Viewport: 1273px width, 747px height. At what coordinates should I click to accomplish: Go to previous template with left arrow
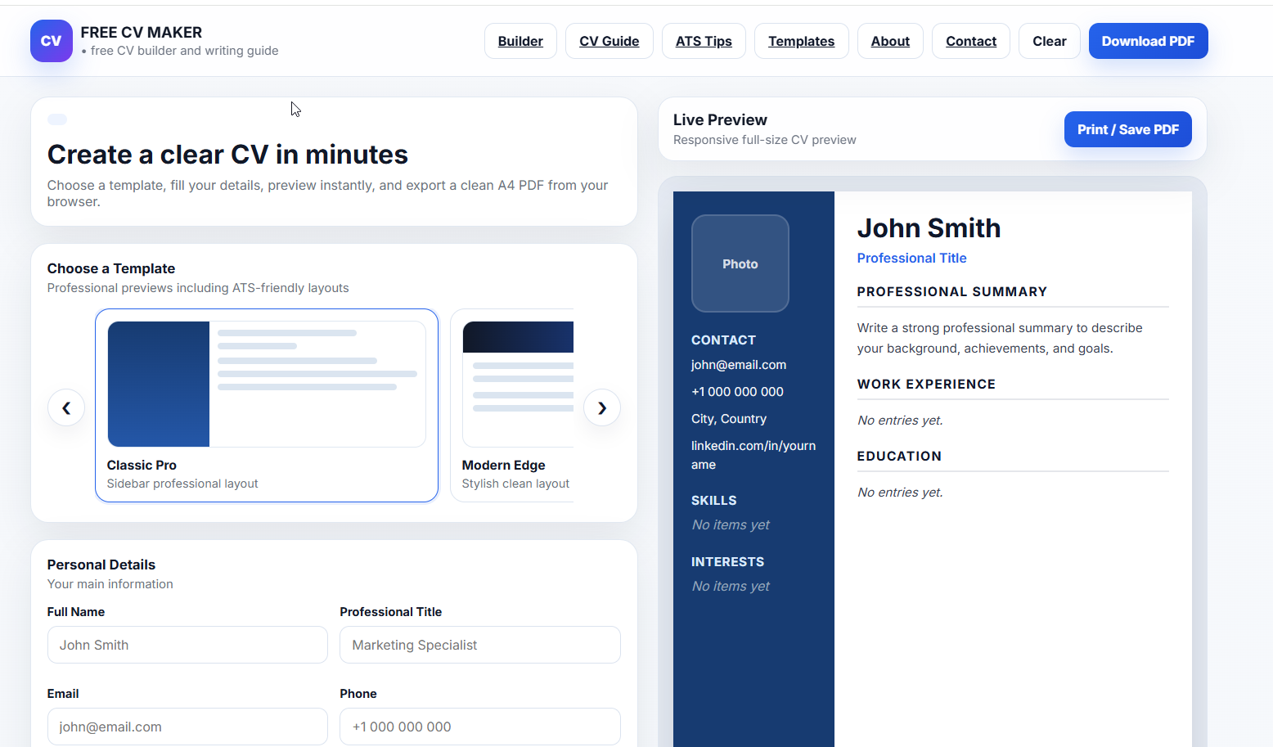[x=66, y=407]
